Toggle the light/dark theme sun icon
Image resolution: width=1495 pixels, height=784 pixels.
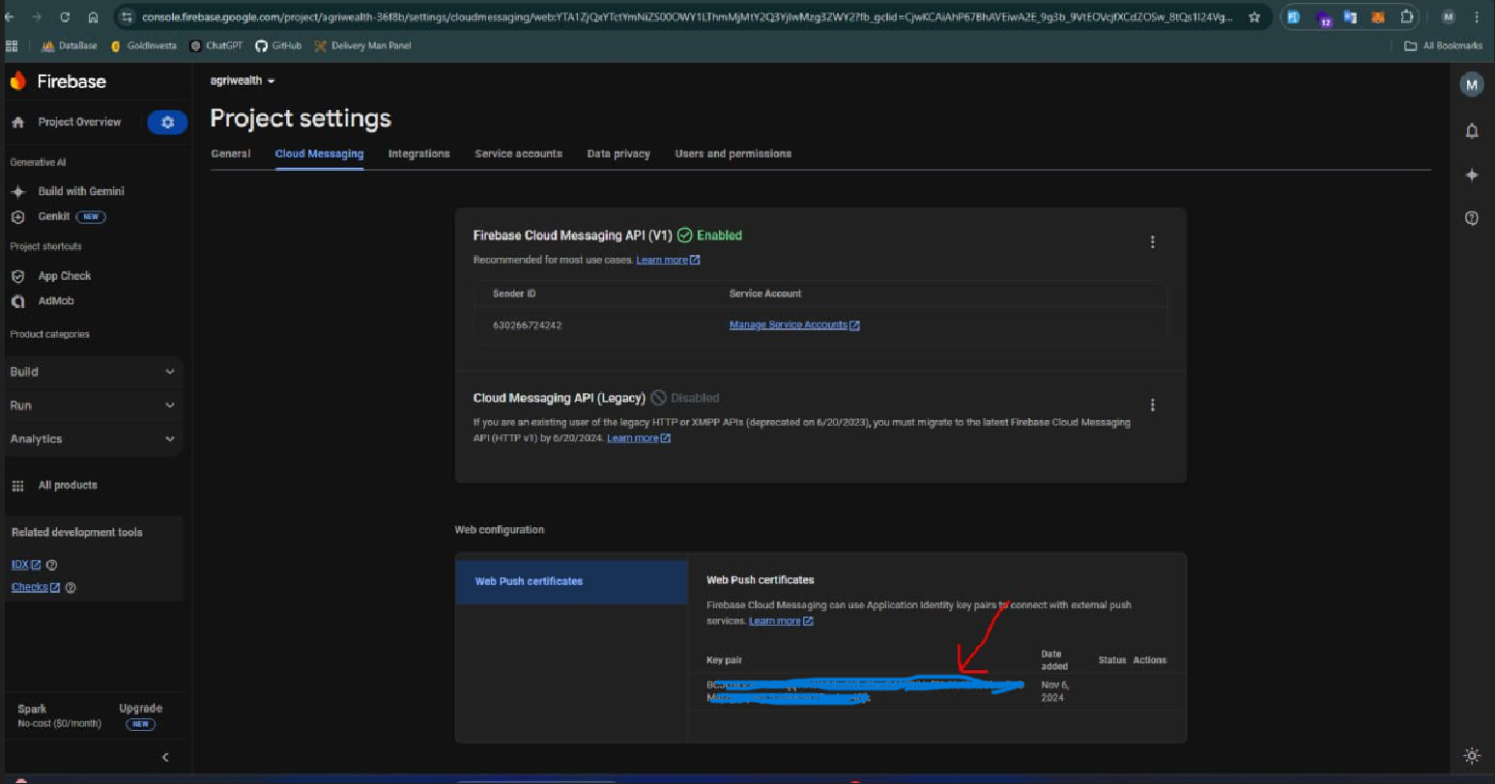pyautogui.click(x=1472, y=755)
